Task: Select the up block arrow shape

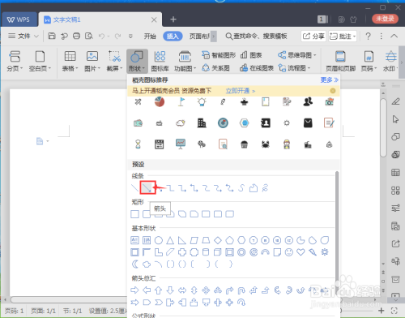Action: [159, 290]
